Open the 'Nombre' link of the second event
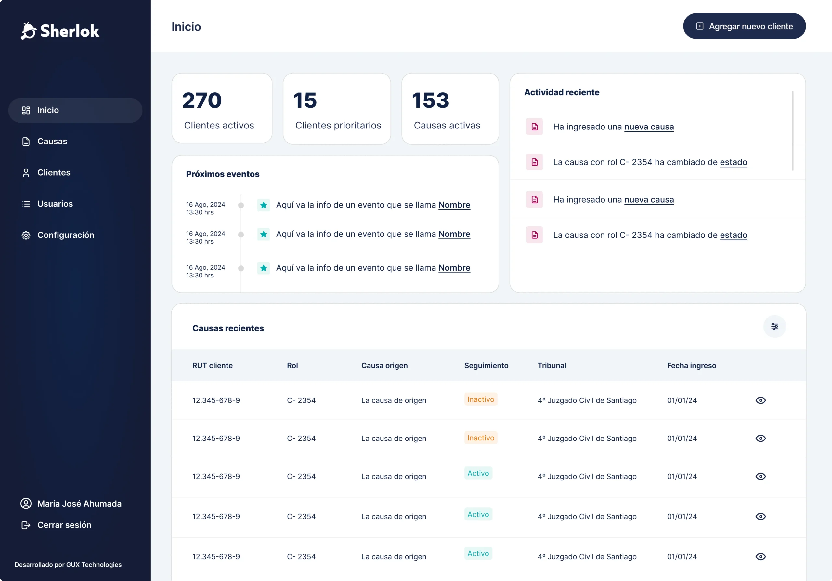The height and width of the screenshot is (581, 832). [x=454, y=234]
